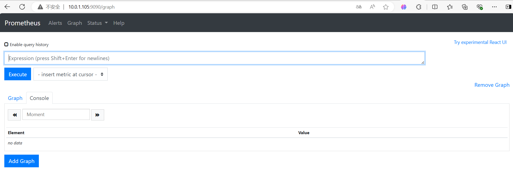
Task: Activate the read aloud icon
Action: point(372,7)
